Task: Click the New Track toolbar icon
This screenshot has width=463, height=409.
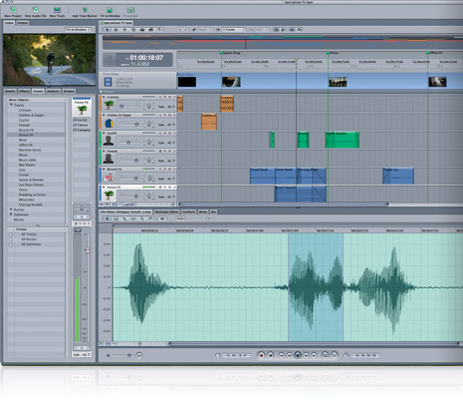Action: pos(57,10)
